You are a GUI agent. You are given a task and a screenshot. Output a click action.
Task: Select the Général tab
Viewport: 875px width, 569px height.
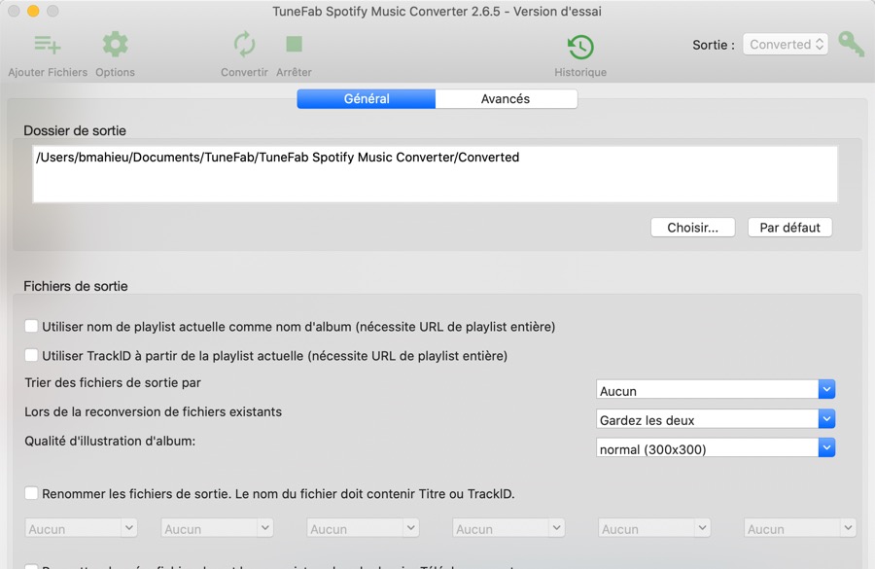click(367, 99)
